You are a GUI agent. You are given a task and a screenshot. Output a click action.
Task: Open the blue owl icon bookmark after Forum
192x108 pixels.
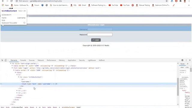[42, 5]
